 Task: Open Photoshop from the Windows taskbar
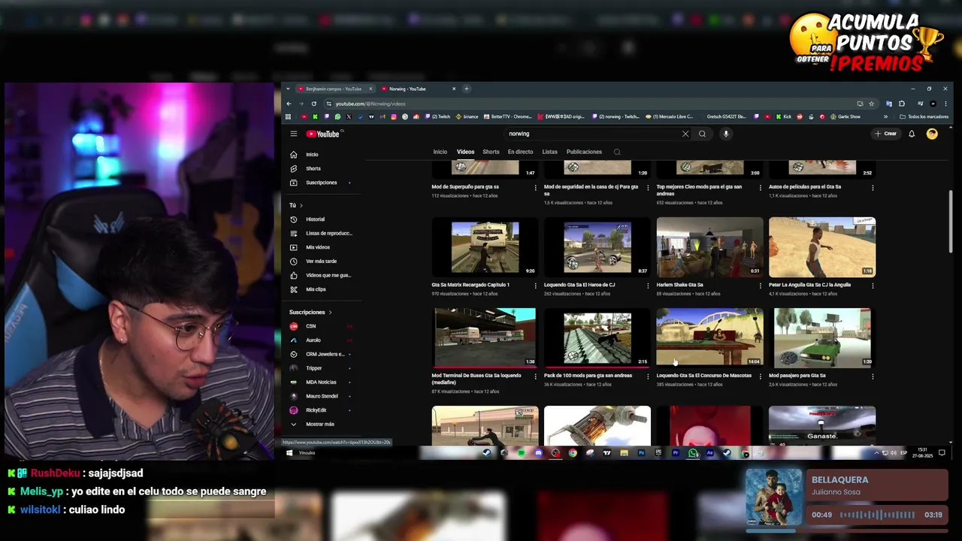coord(641,453)
